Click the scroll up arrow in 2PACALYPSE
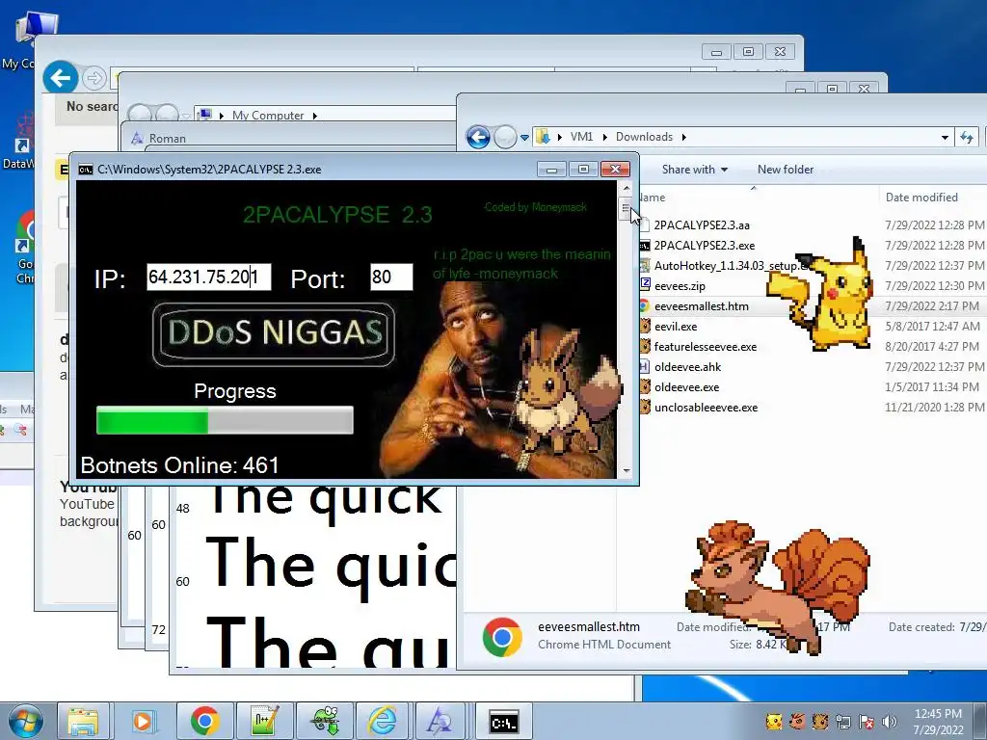This screenshot has width=987, height=740. click(x=627, y=188)
